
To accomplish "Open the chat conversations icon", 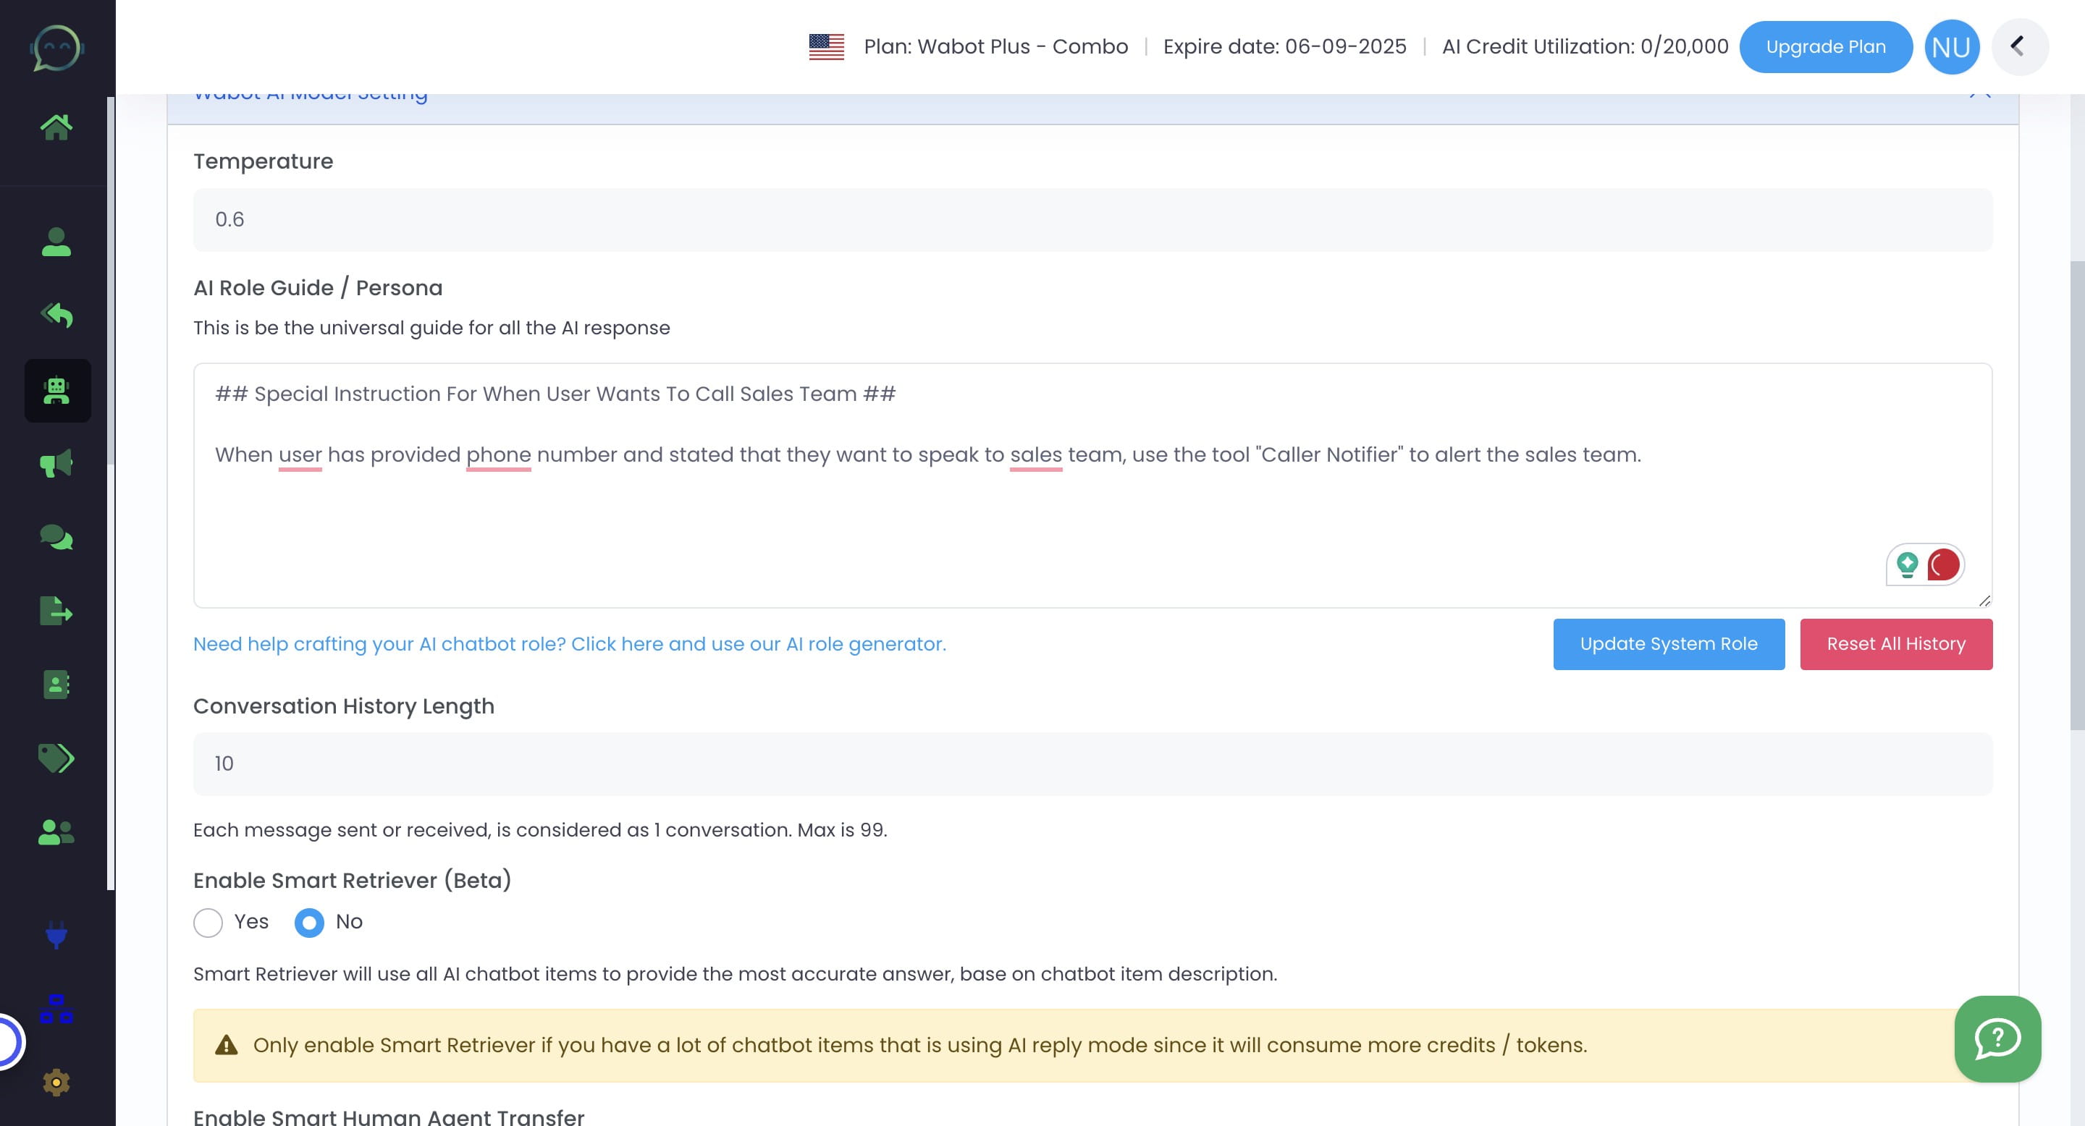I will coord(56,536).
